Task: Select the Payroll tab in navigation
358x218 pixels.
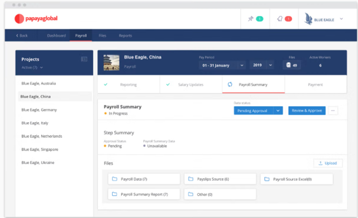Action: coord(81,35)
